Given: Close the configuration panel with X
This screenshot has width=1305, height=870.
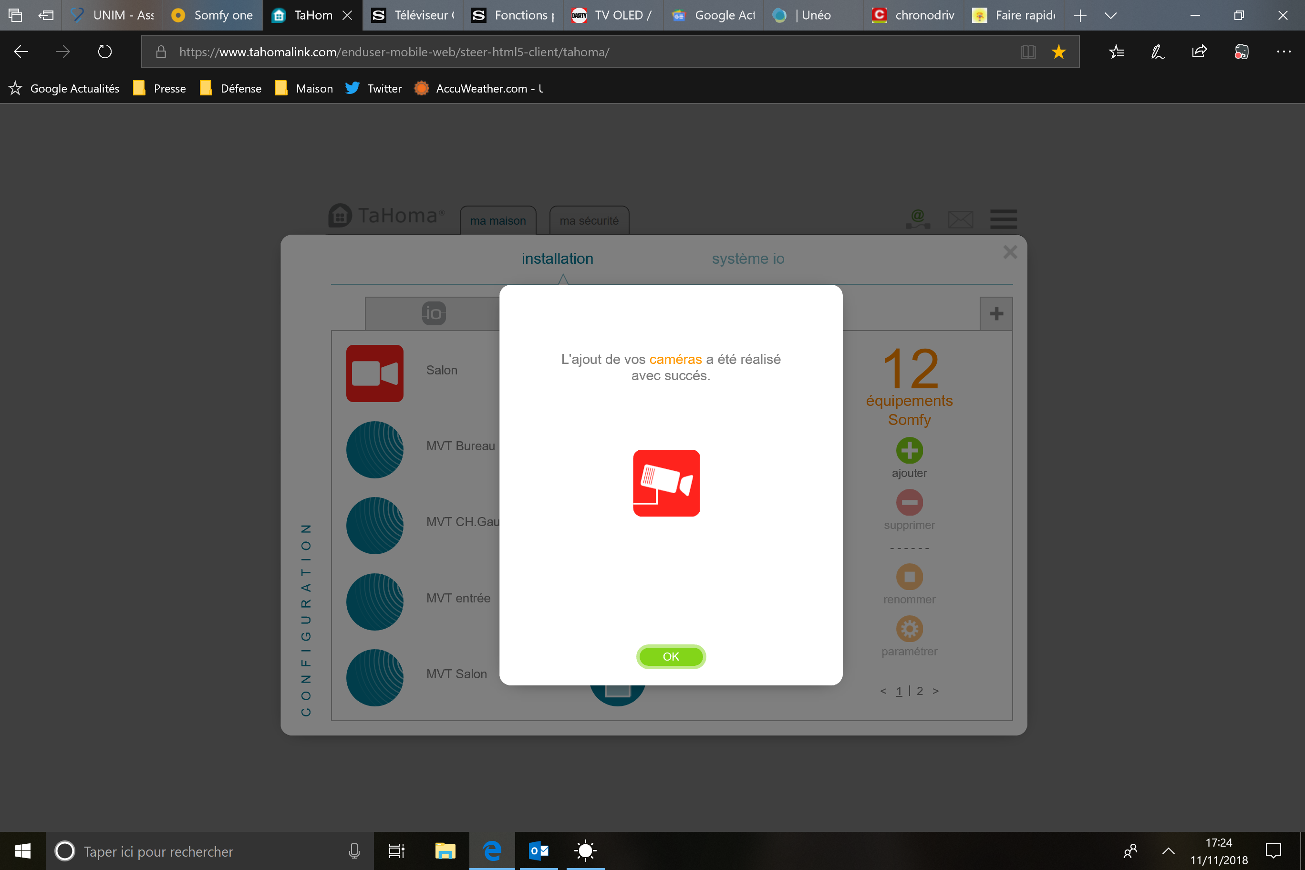Looking at the screenshot, I should [1010, 252].
